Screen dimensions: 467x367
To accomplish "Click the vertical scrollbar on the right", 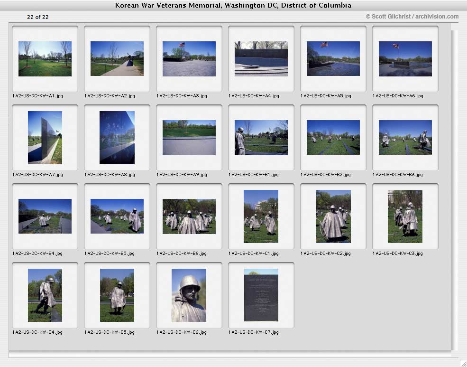I will pos(454,190).
